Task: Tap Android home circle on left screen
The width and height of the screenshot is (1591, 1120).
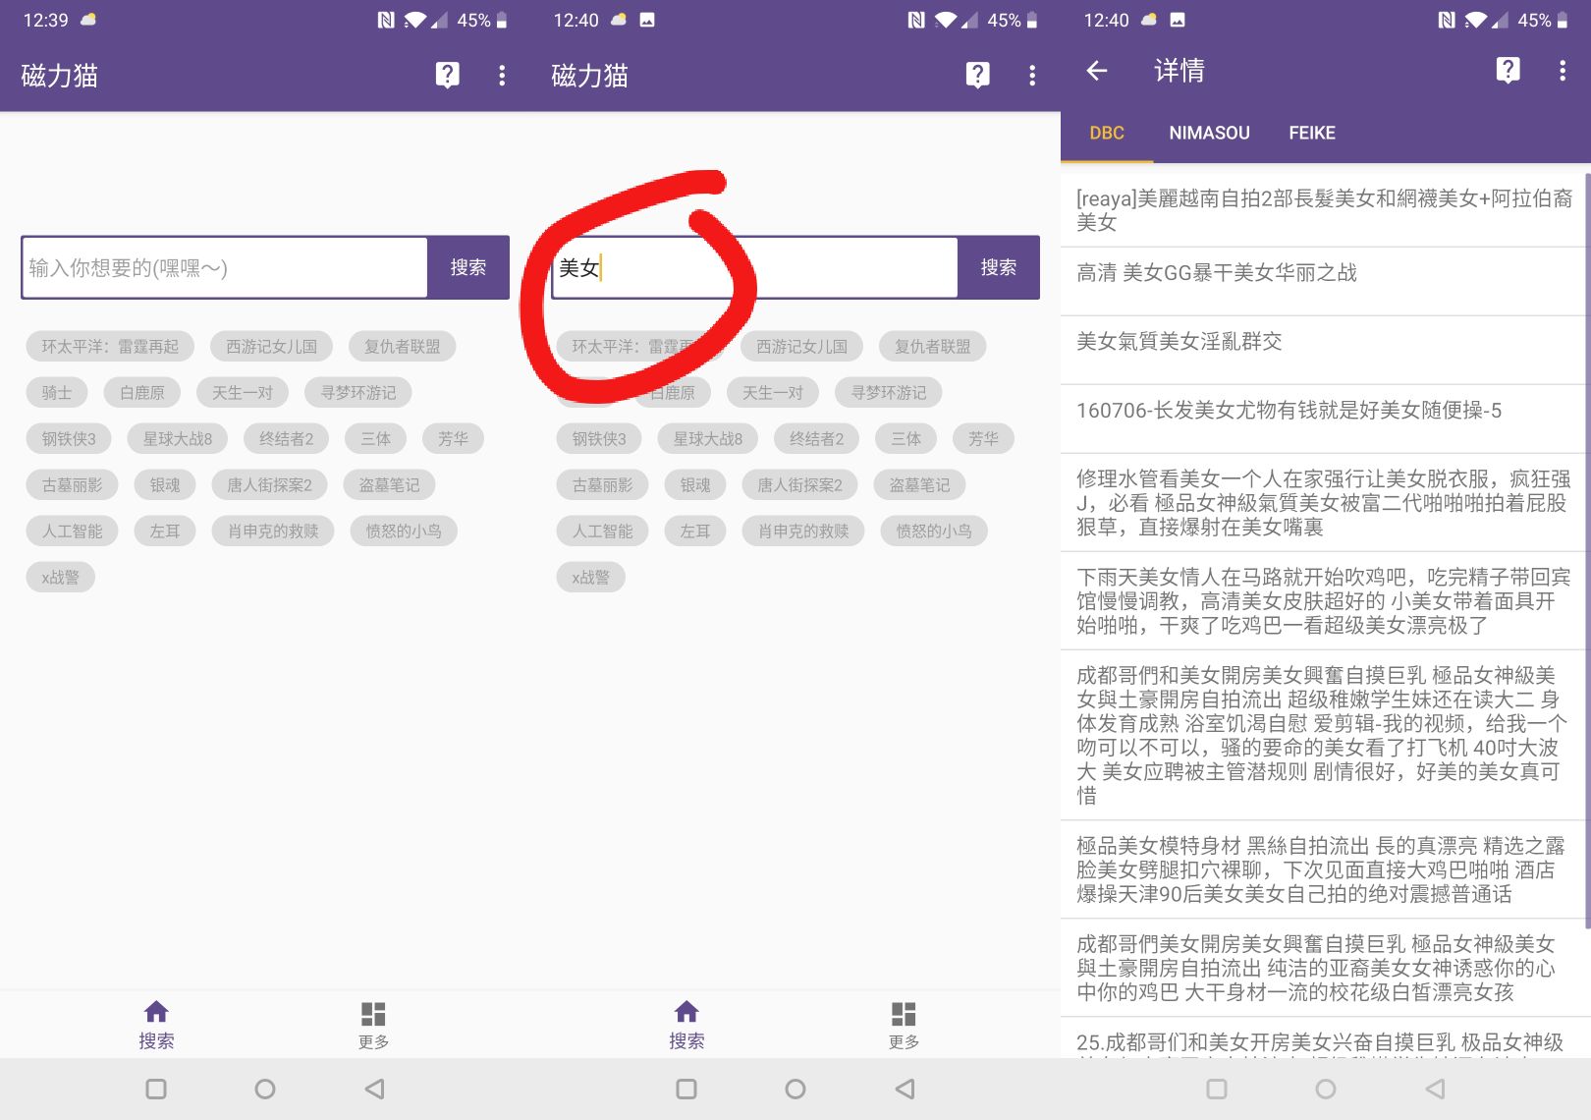Action: pyautogui.click(x=265, y=1089)
